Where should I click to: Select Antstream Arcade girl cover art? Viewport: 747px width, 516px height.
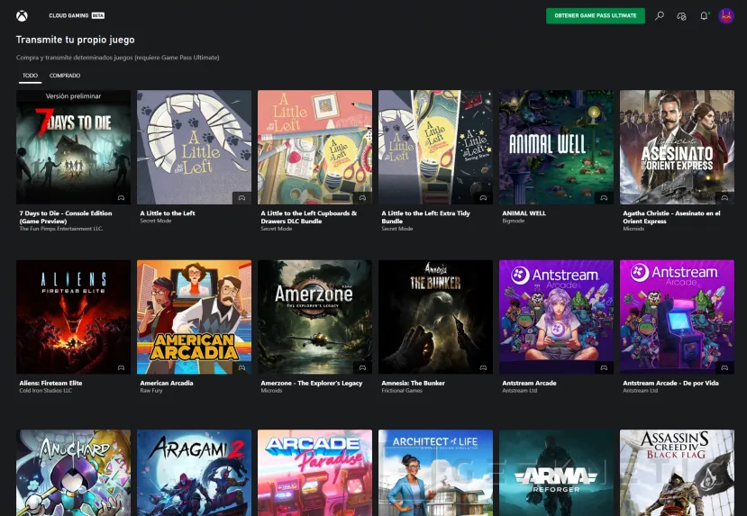[557, 317]
